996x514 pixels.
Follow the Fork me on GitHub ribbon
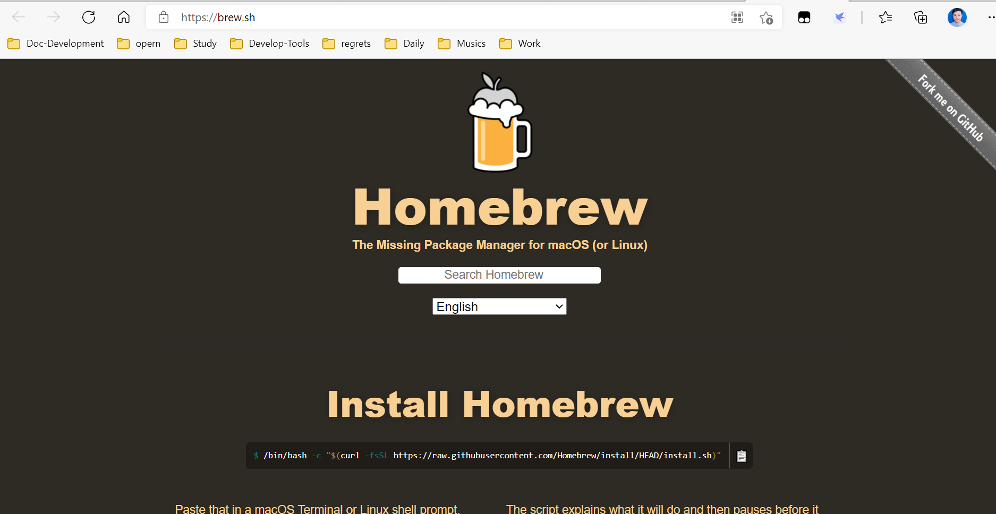point(951,108)
